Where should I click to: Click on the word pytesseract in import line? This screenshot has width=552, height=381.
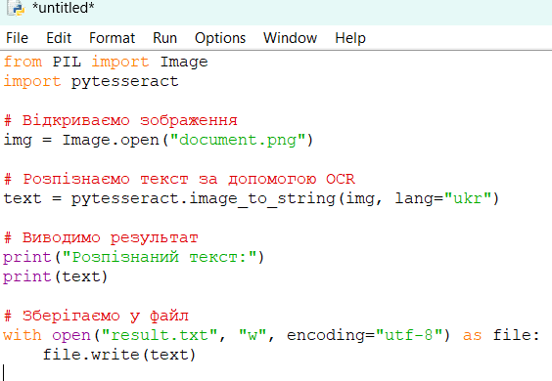point(125,81)
